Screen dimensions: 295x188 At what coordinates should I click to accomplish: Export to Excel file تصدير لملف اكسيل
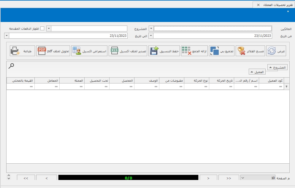[x=128, y=51]
